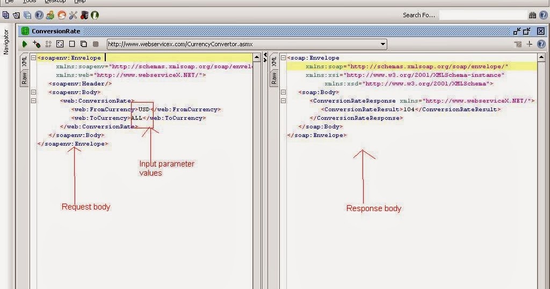The width and height of the screenshot is (550, 289).
Task: Click the xmlns:xsi line in response
Action: click(405, 75)
